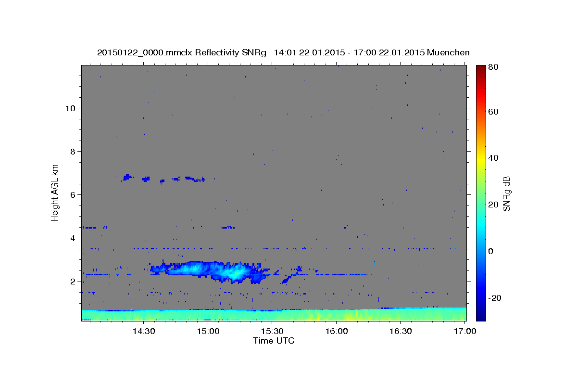Click height label 10 on y-axis
Viewport: 577px width, 385px height.
tap(72, 108)
